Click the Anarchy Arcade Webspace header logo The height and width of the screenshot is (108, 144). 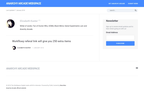tap(24, 3)
